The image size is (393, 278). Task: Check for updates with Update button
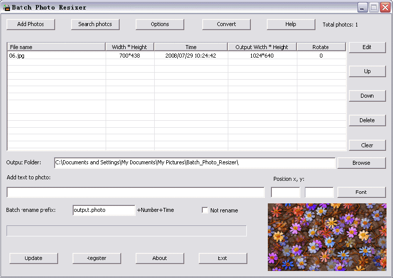[34, 258]
